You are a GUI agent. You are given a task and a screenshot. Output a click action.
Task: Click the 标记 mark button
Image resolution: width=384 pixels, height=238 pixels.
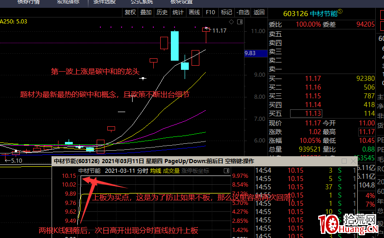[226, 12]
